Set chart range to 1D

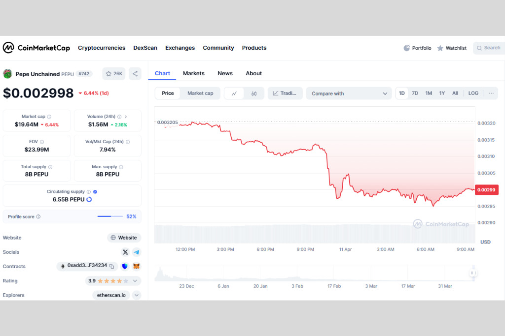(x=401, y=93)
